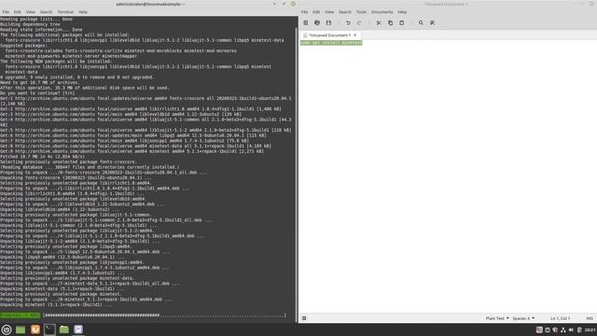Switch to the Terminal taskbar icon
This screenshot has width=597, height=336.
click(49, 329)
